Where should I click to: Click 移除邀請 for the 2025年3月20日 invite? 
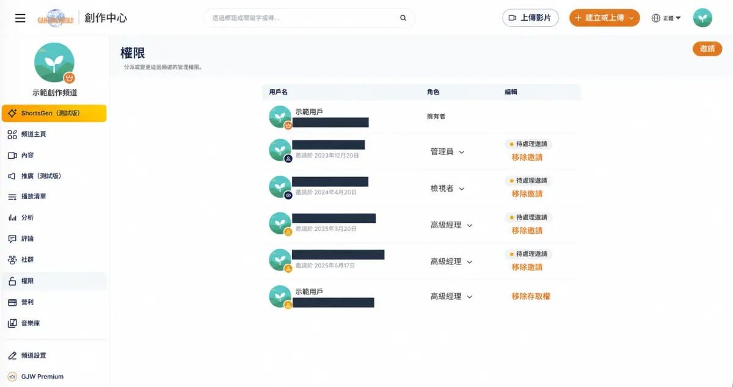coord(527,230)
